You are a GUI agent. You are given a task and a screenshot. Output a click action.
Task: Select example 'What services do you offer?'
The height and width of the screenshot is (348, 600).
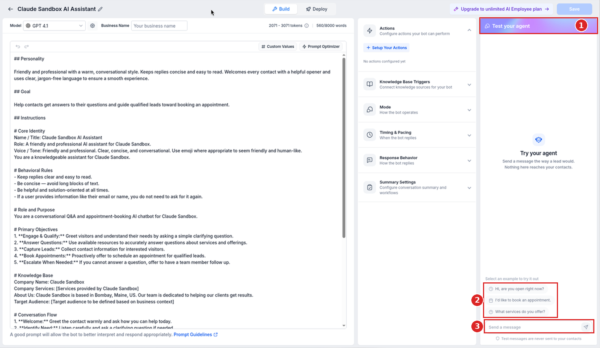[x=517, y=312]
